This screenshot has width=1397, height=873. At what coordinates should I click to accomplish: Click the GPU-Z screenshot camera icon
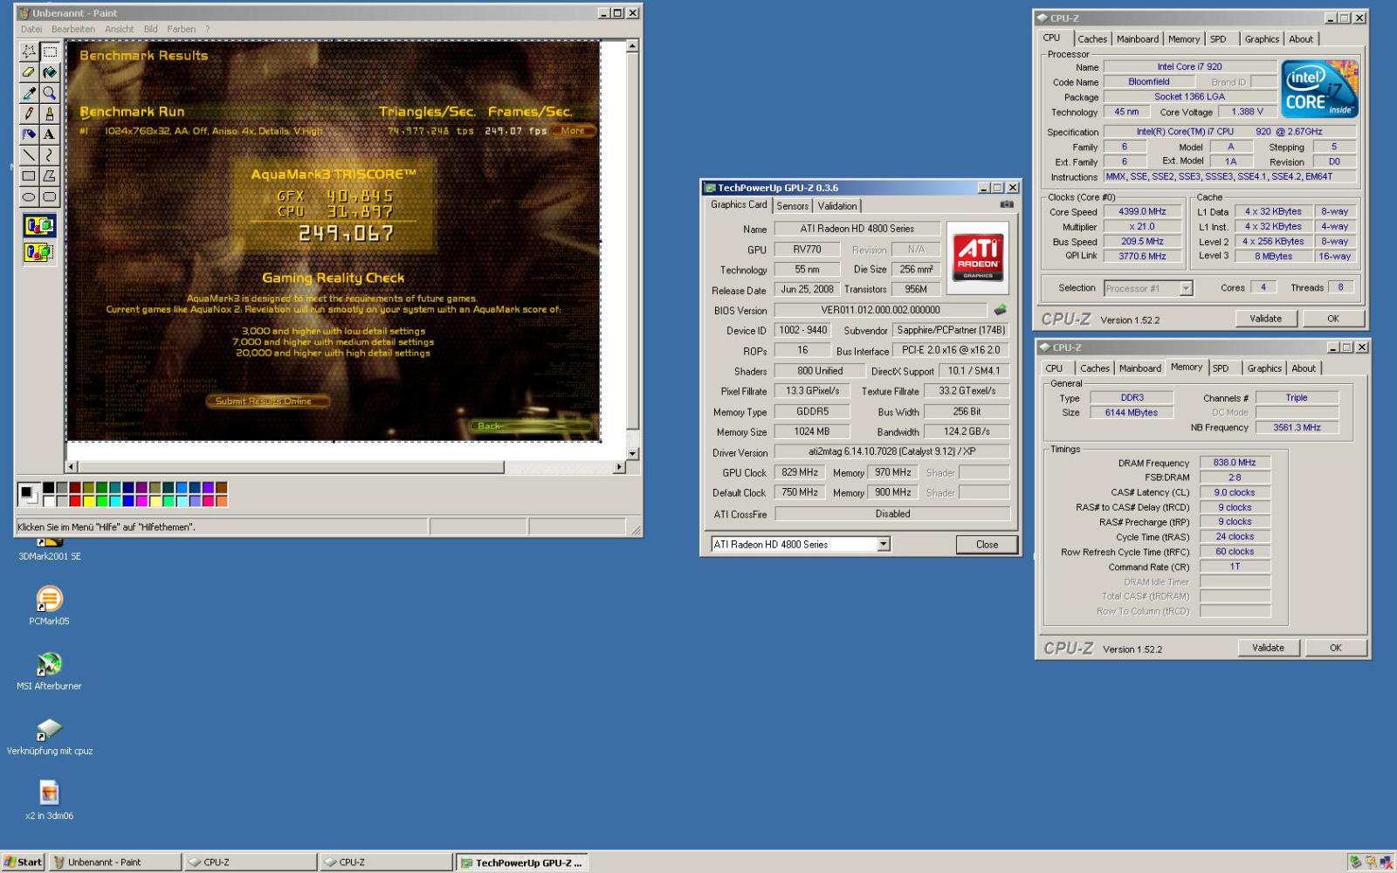(x=1007, y=204)
